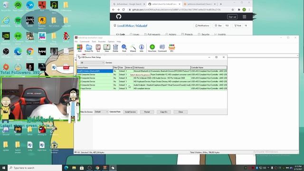Image resolution: width=304 pixels, height=171 pixels.
Task: Open the LordOfMice owner link
Action: coord(125,26)
